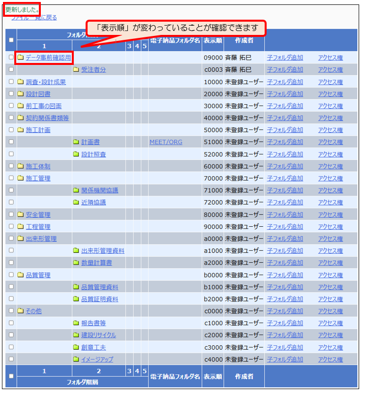The height and width of the screenshot is (393, 365).
Task: Click green folder icon beside 計画書
Action: coord(76,142)
